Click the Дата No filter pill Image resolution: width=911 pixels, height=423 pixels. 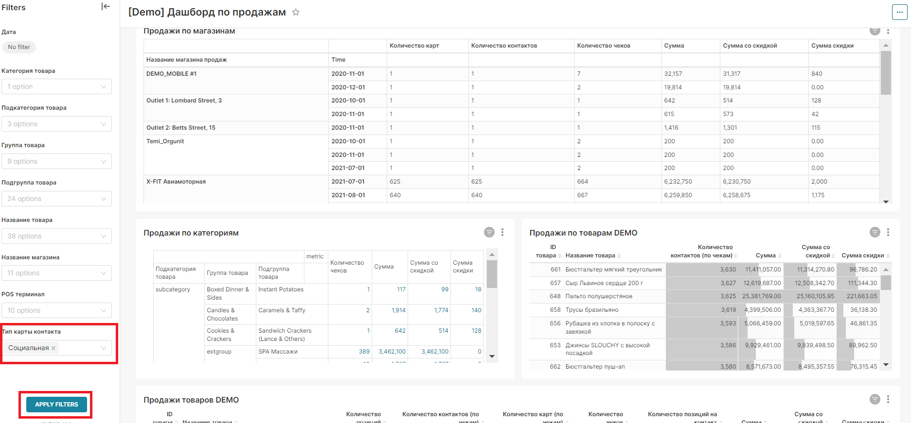pyautogui.click(x=19, y=47)
